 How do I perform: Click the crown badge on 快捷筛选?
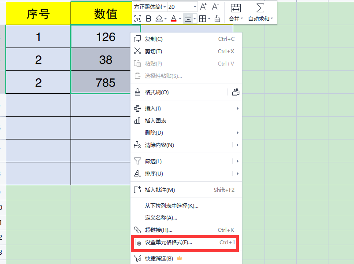(x=179, y=258)
